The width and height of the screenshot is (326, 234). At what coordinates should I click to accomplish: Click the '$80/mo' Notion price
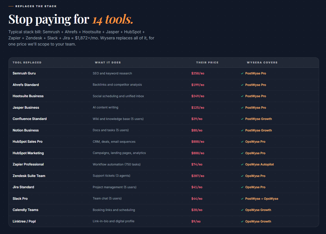pyautogui.click(x=197, y=130)
